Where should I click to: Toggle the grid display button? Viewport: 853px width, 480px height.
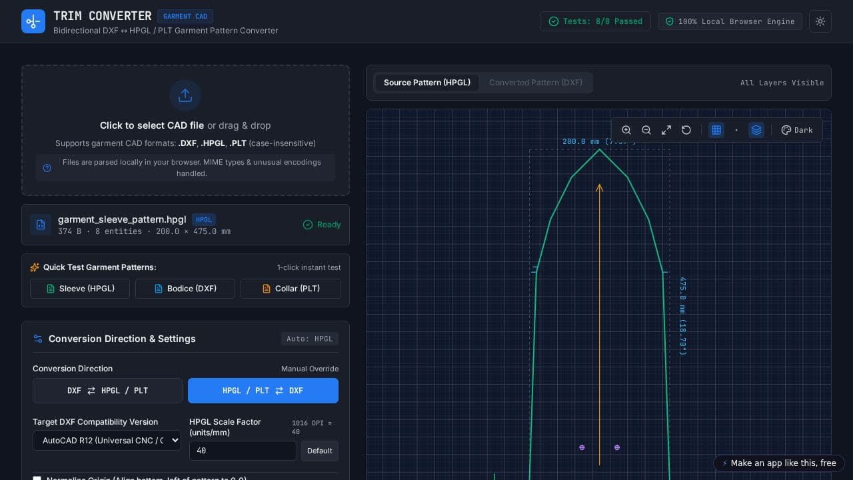(716, 130)
